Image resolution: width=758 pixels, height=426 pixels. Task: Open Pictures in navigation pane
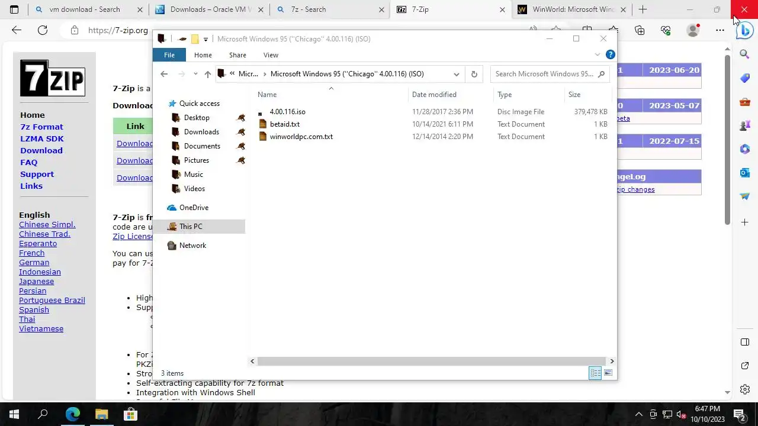coord(196,160)
